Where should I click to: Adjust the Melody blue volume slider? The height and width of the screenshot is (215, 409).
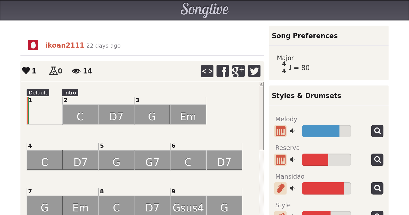pyautogui.click(x=326, y=131)
